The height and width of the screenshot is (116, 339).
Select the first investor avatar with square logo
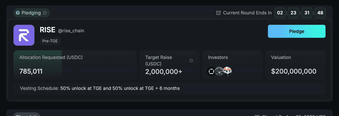tap(211, 71)
